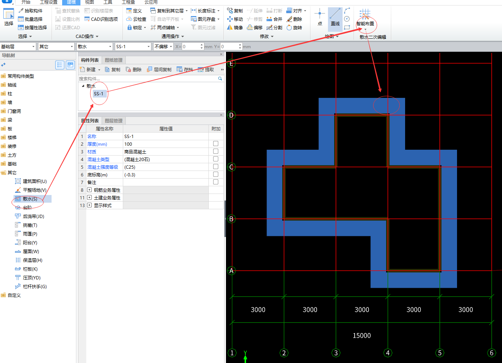The image size is (502, 363).
Task: Toggle navigation tree card view mode
Action: click(x=70, y=65)
